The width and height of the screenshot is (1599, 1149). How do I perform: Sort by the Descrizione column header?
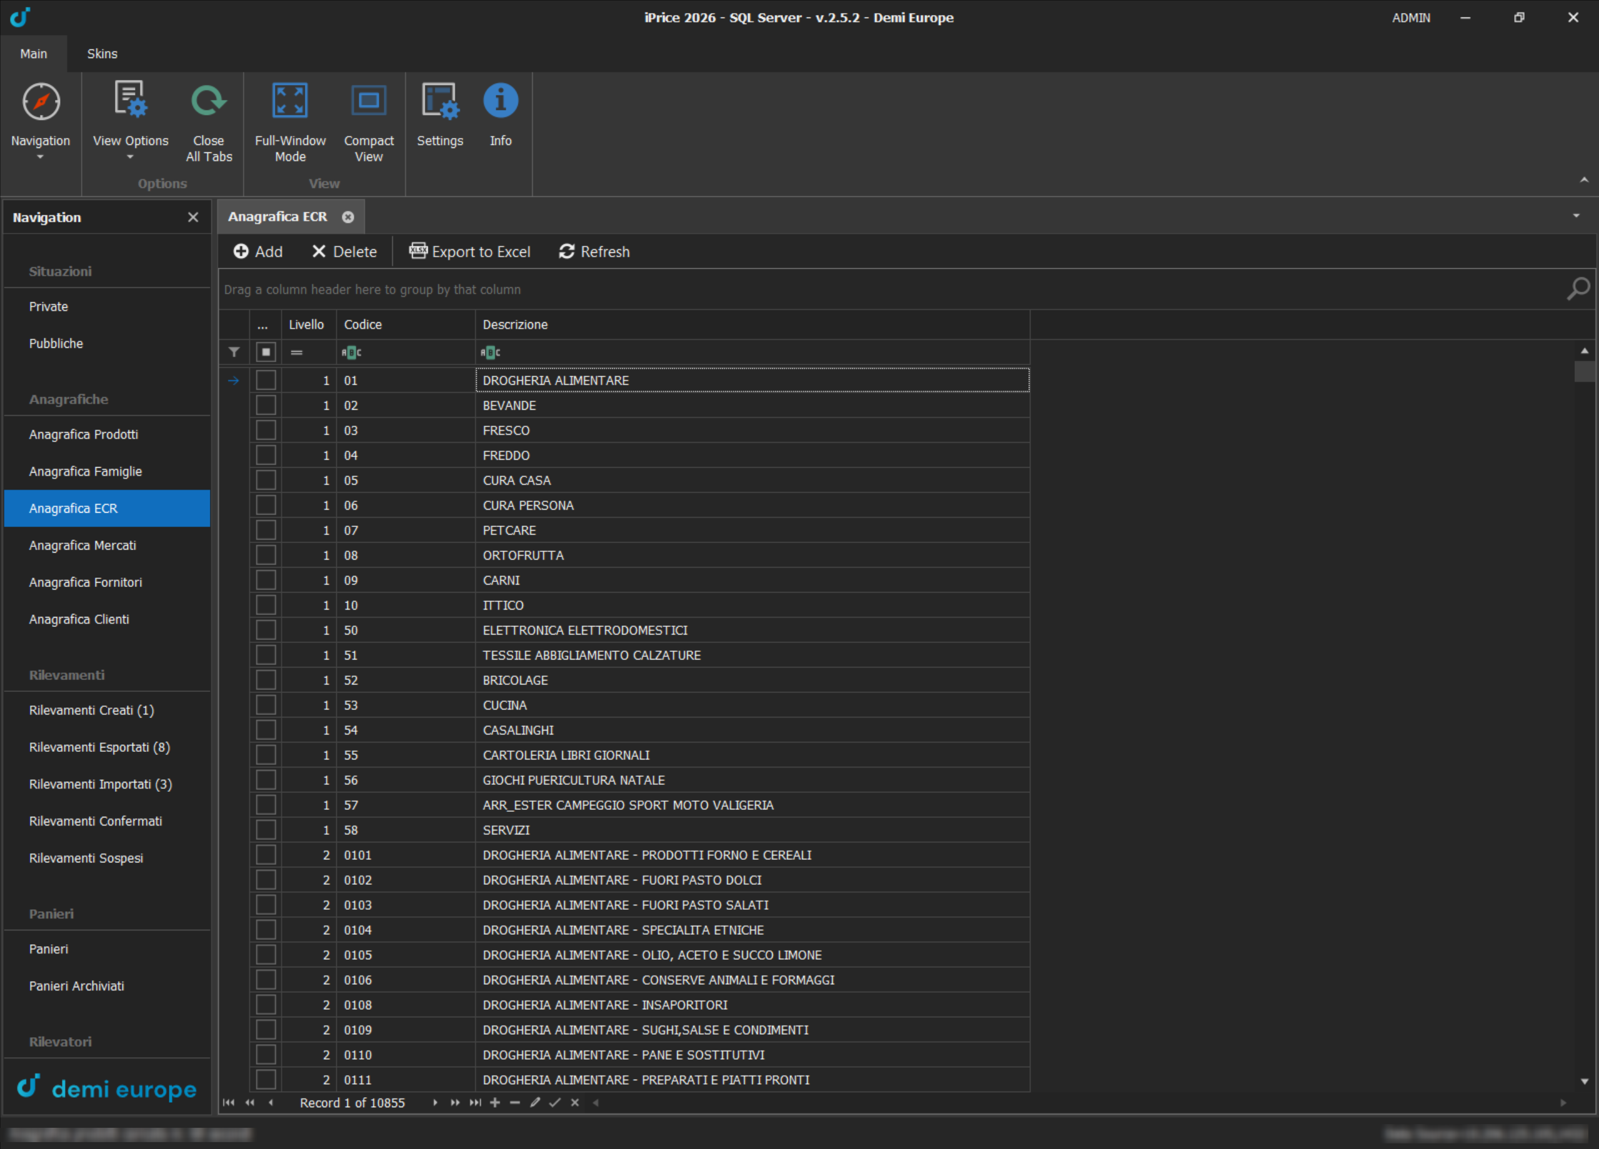[x=752, y=324]
